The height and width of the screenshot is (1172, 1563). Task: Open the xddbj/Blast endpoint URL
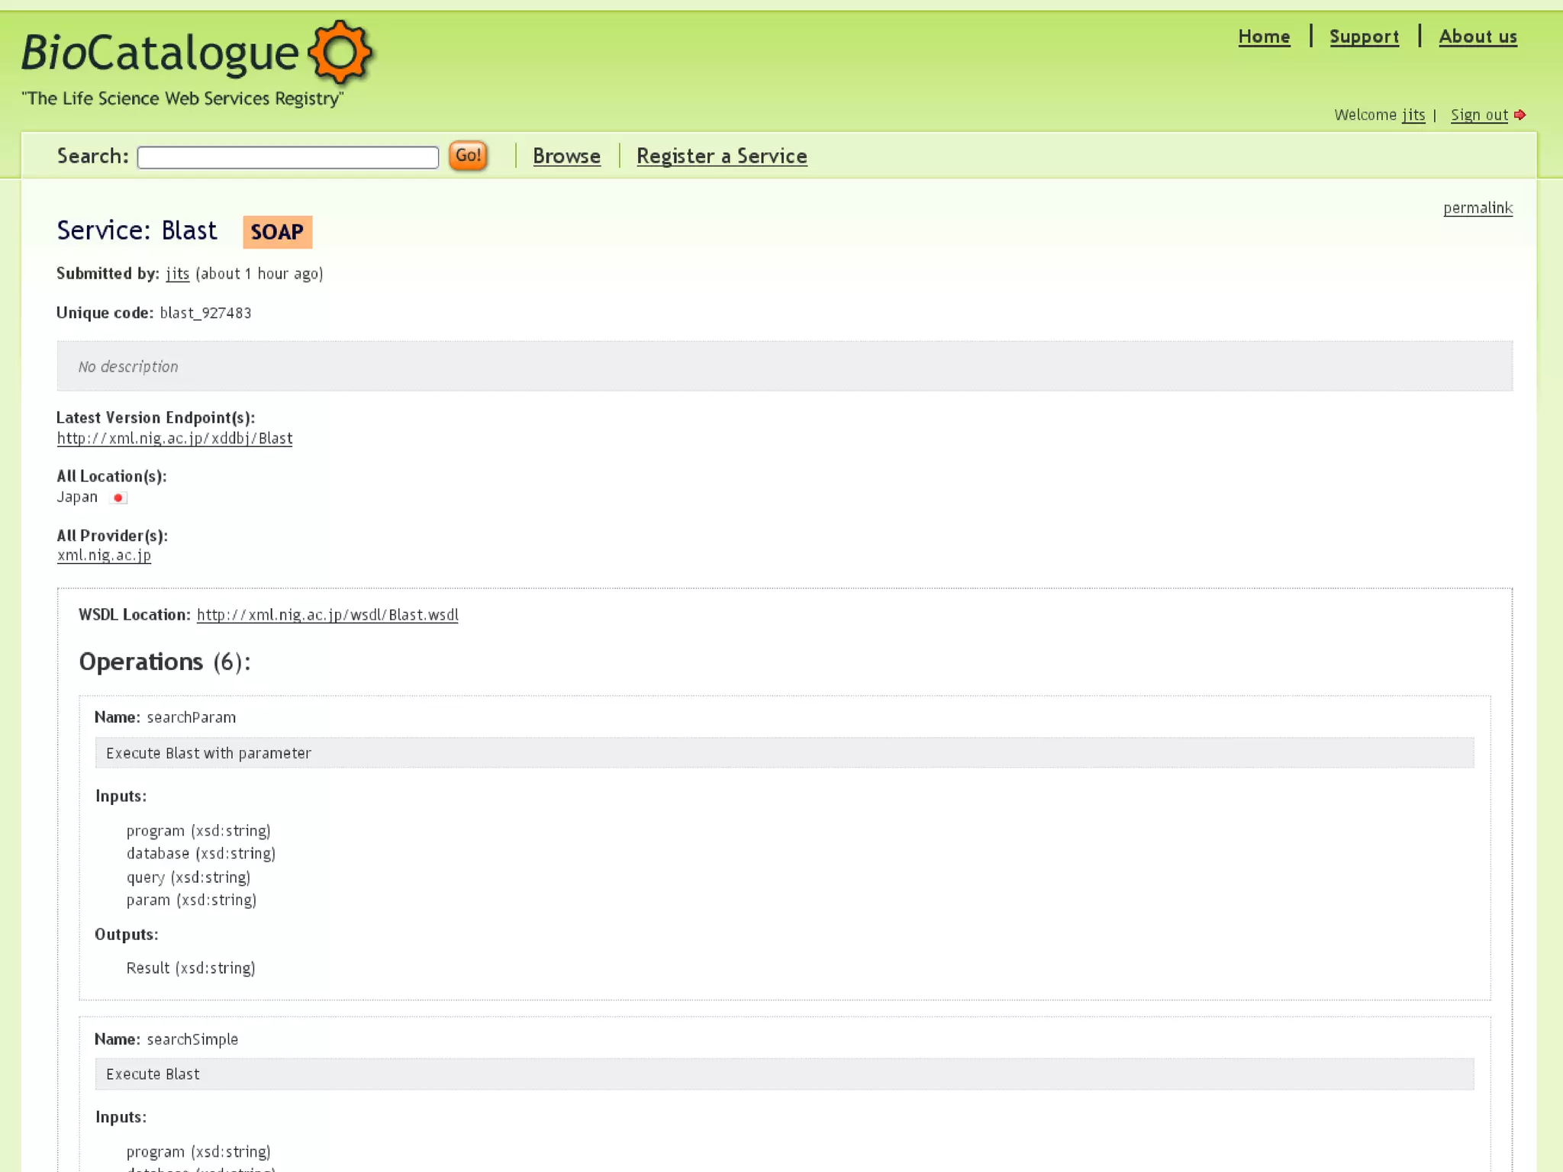[175, 438]
